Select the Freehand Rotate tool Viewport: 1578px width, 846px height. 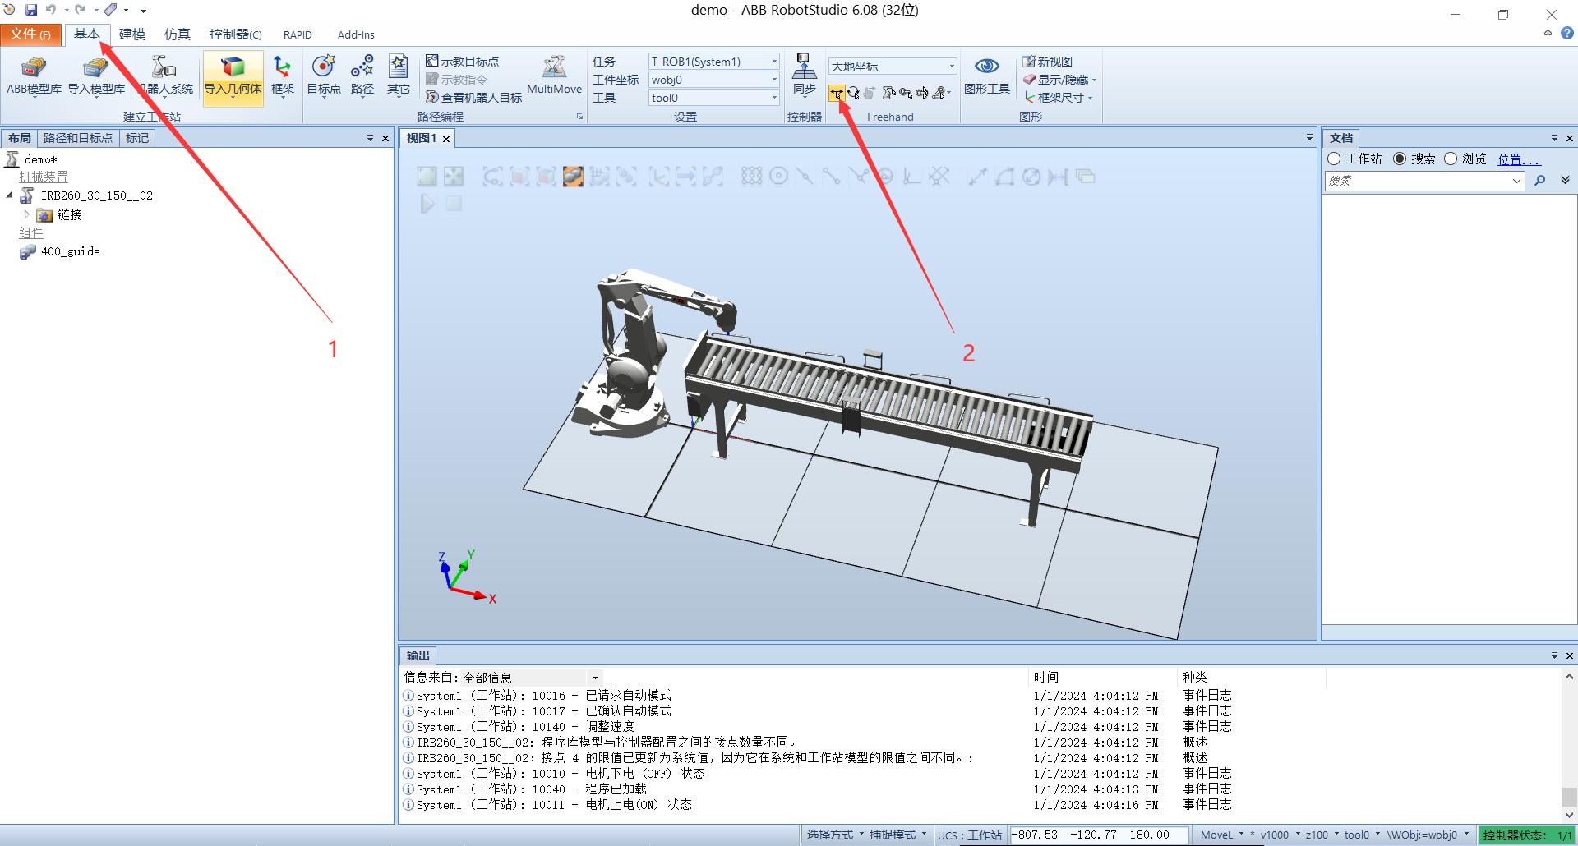pos(854,93)
